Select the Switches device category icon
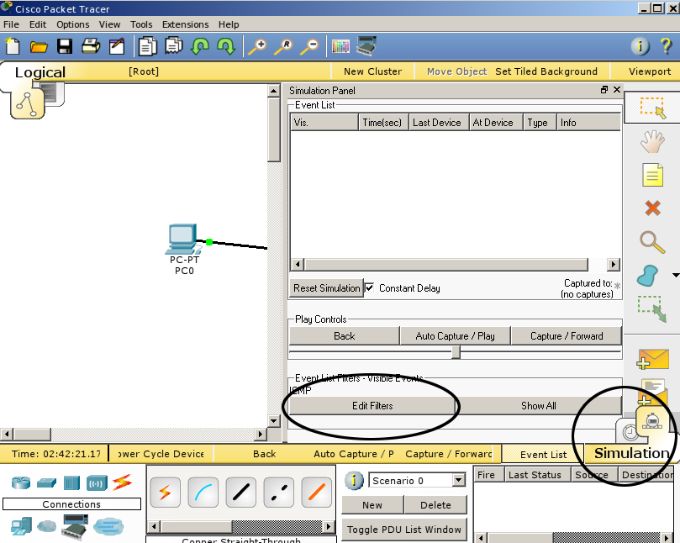This screenshot has width=680, height=543. pyautogui.click(x=46, y=482)
